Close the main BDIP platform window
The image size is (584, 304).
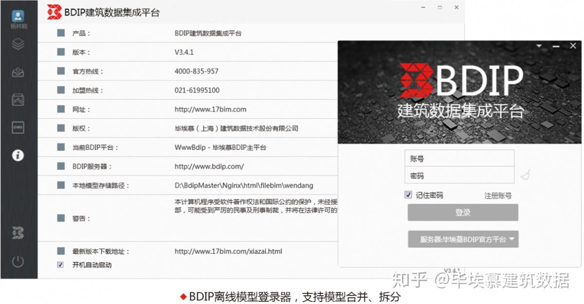[x=456, y=8]
